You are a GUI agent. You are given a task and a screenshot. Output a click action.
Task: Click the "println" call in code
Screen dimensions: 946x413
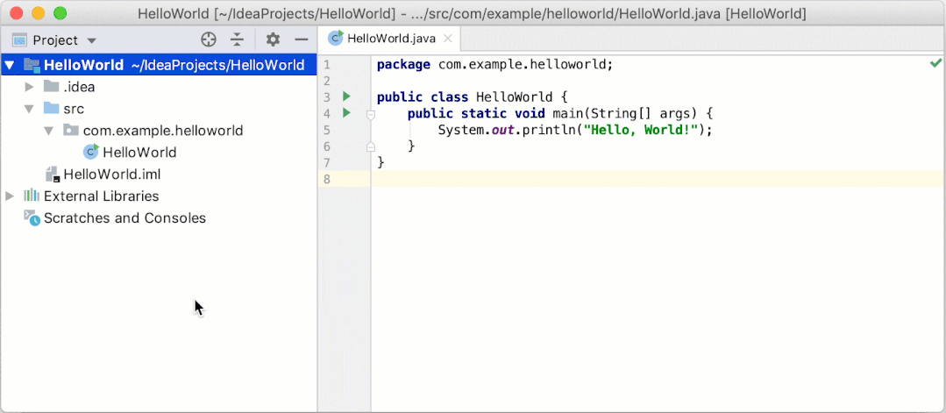point(552,130)
